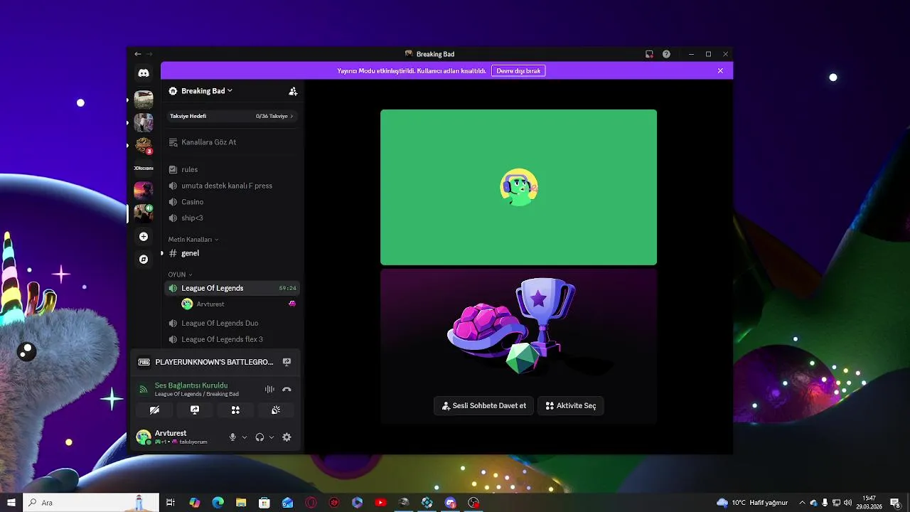Click the PLAYERUNKNOWN'S BATTLEGROUNDS activity label
This screenshot has height=512, width=910.
point(214,362)
